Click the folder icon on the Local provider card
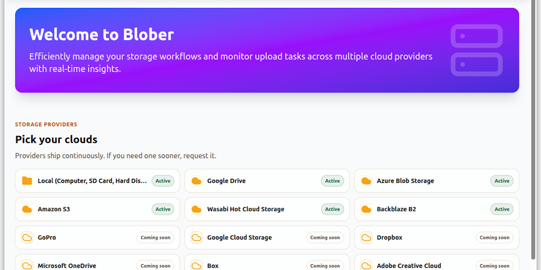 pos(27,181)
